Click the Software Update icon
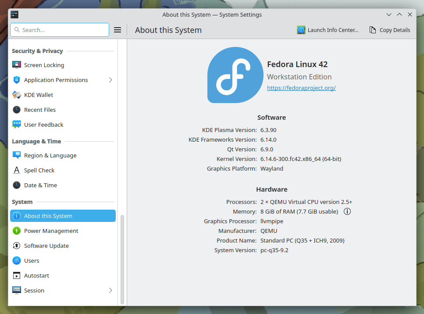This screenshot has width=424, height=314. click(17, 246)
